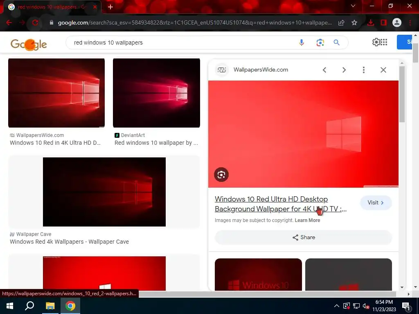Select the red windows 10 wallpapers tab

52,7
